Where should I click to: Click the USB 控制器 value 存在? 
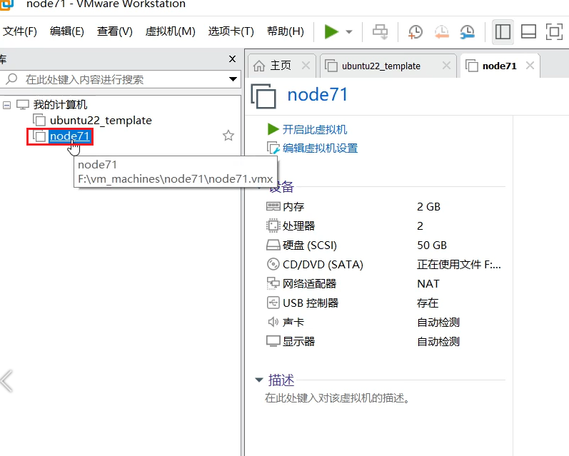pos(428,303)
